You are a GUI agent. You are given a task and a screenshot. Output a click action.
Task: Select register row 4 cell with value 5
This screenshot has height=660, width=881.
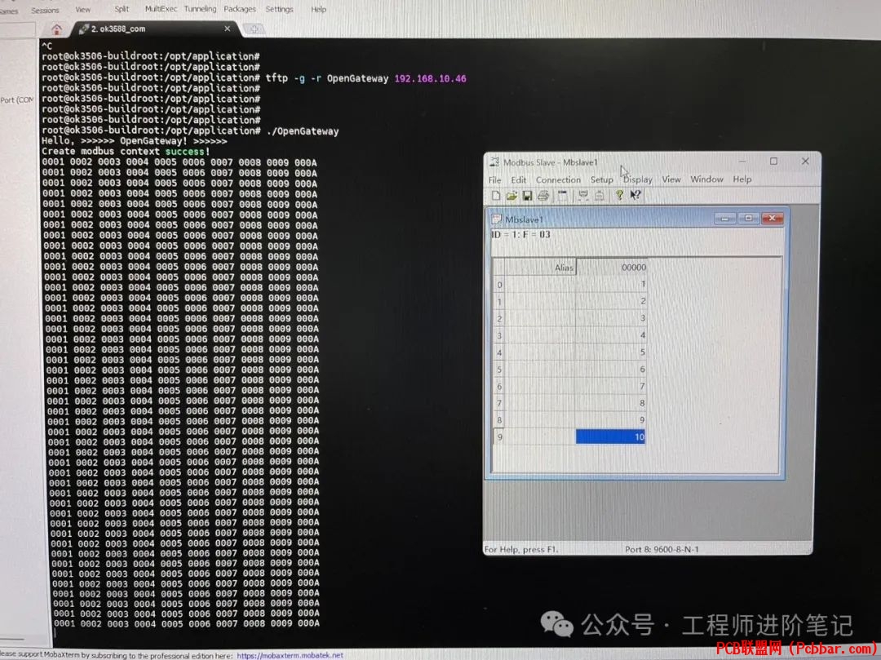tap(611, 352)
